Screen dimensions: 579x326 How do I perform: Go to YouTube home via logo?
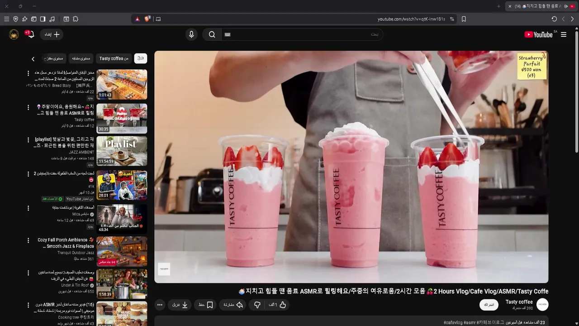pos(538,34)
